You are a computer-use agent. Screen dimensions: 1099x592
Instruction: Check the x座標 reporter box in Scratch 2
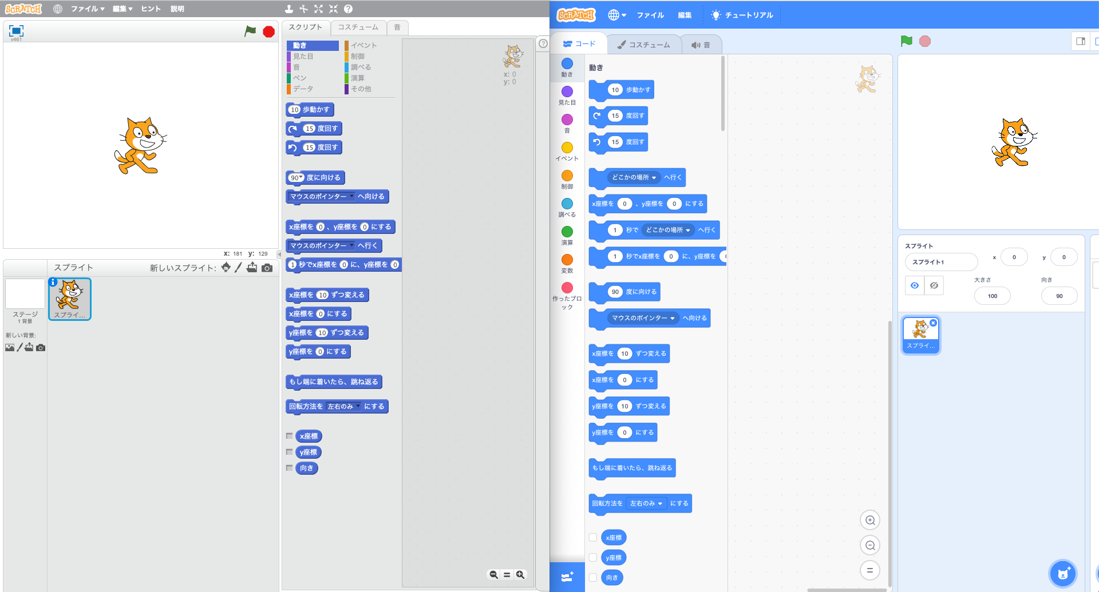[290, 436]
